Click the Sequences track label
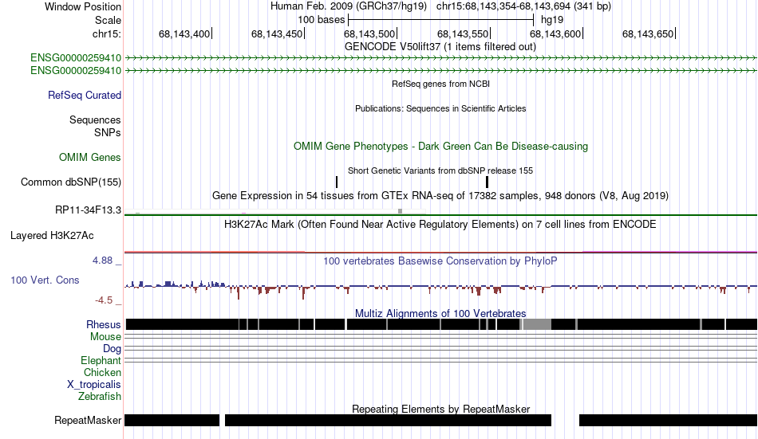Viewport: 758px width, 439px height. pyautogui.click(x=95, y=120)
